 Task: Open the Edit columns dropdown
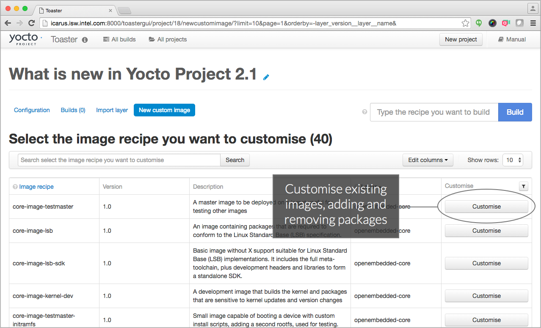coord(428,160)
